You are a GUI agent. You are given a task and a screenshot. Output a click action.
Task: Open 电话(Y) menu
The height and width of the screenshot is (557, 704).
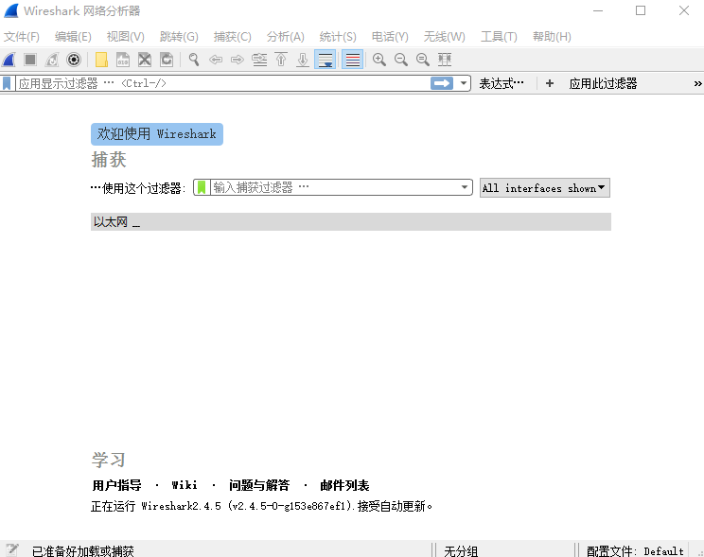click(x=390, y=36)
